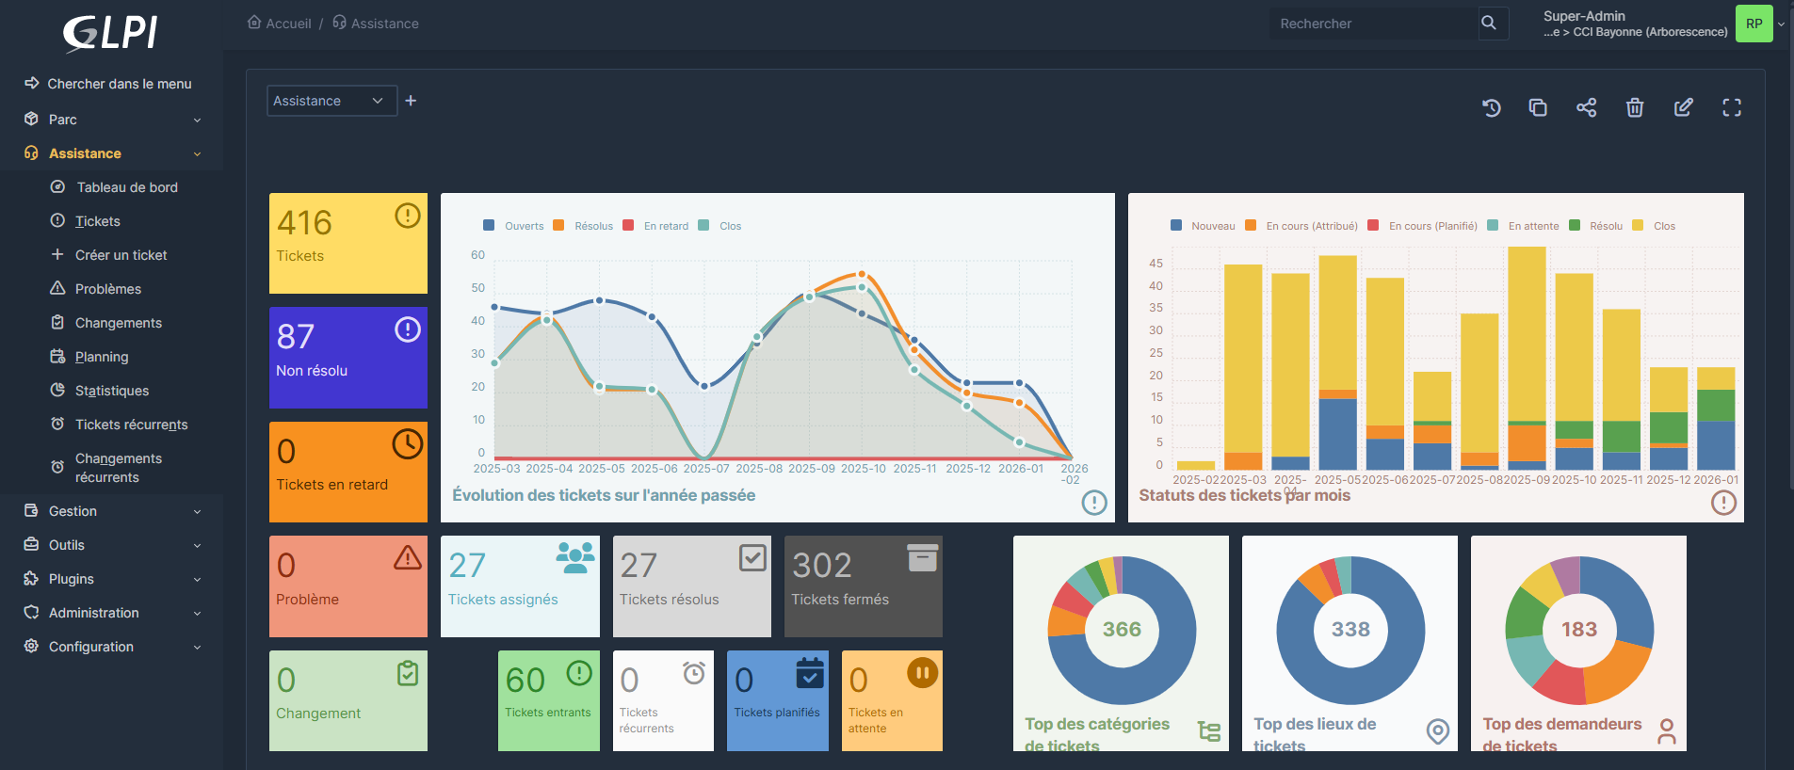Click clipboard icon on Changement card
The height and width of the screenshot is (770, 1794).
408,673
